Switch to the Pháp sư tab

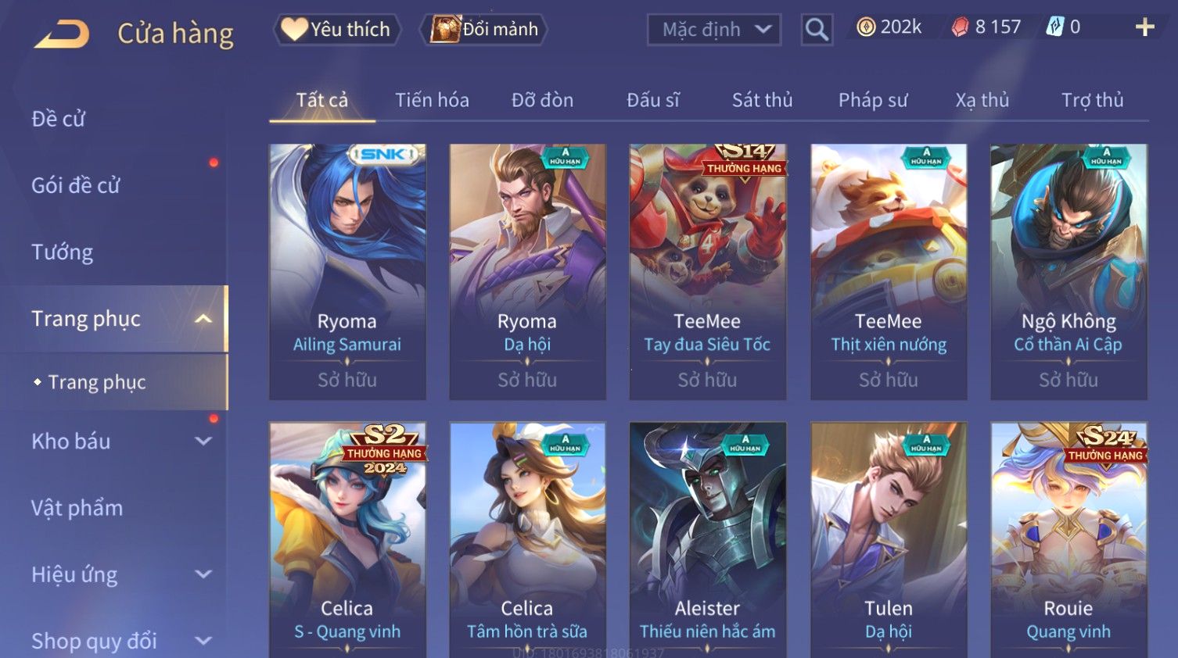click(873, 100)
